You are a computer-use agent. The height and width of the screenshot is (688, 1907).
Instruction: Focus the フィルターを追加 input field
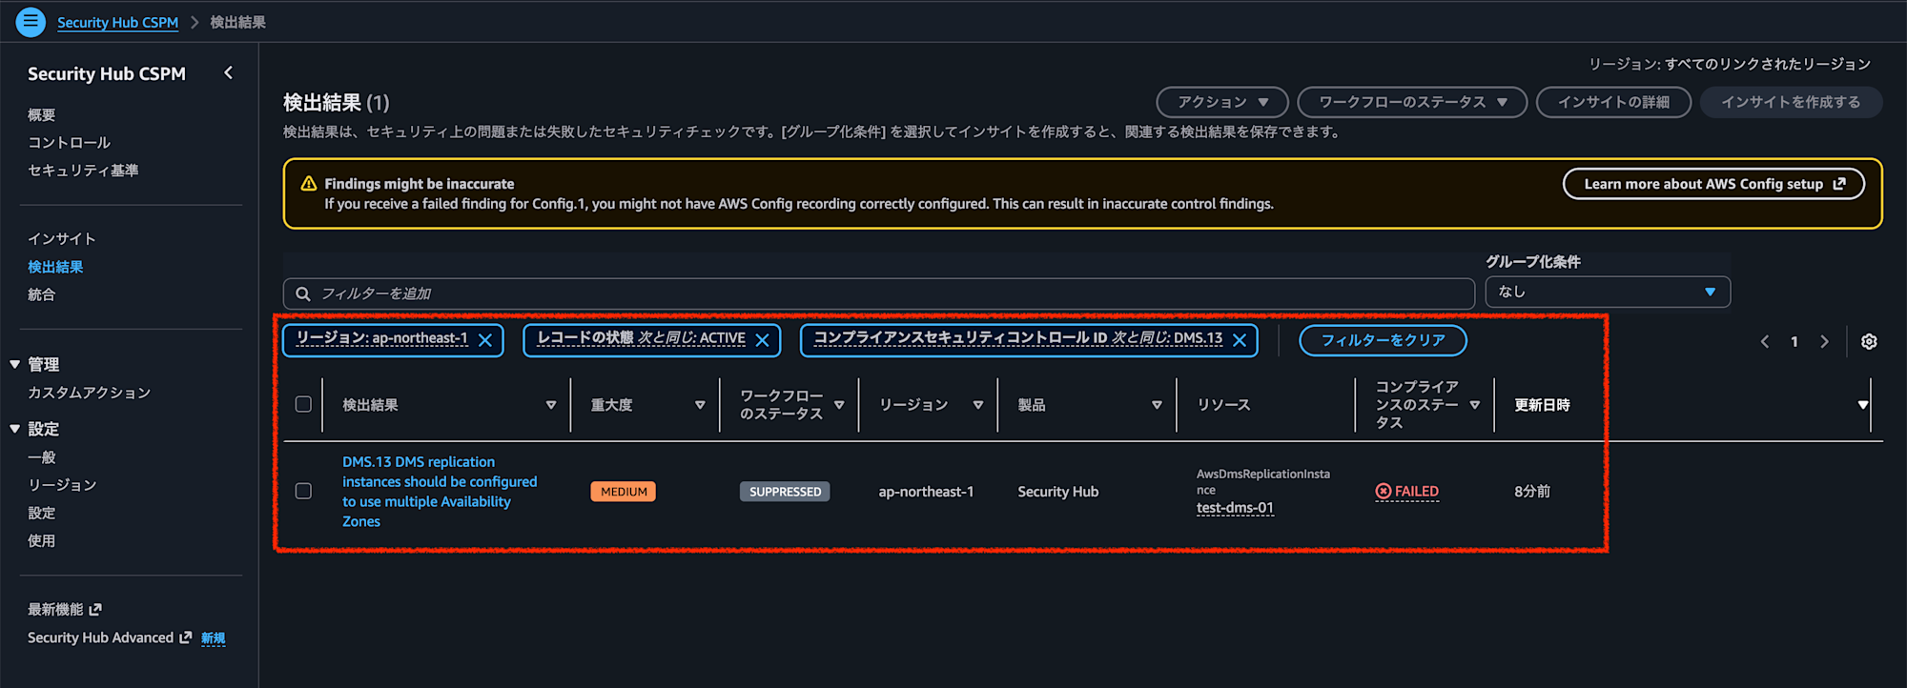(878, 293)
